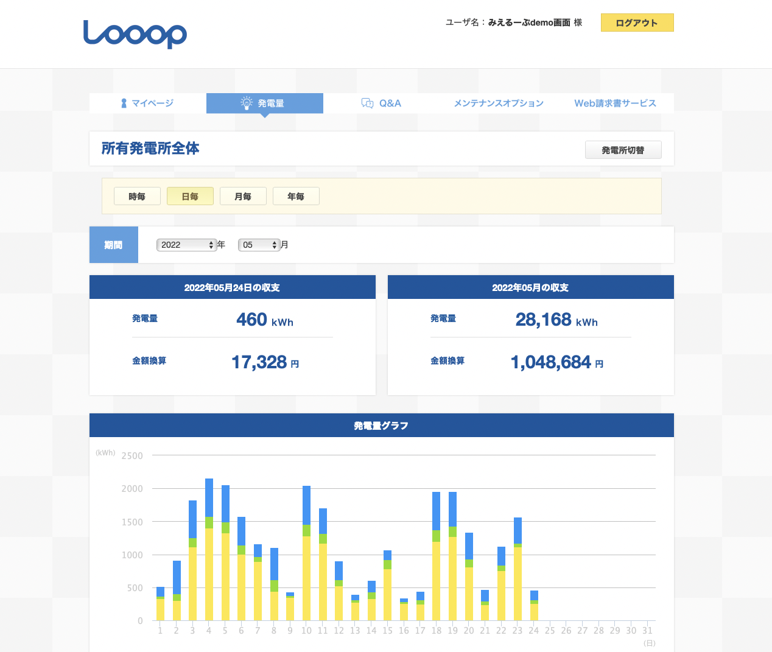Click the 2500 y-axis label
This screenshot has width=772, height=652.
(x=132, y=456)
